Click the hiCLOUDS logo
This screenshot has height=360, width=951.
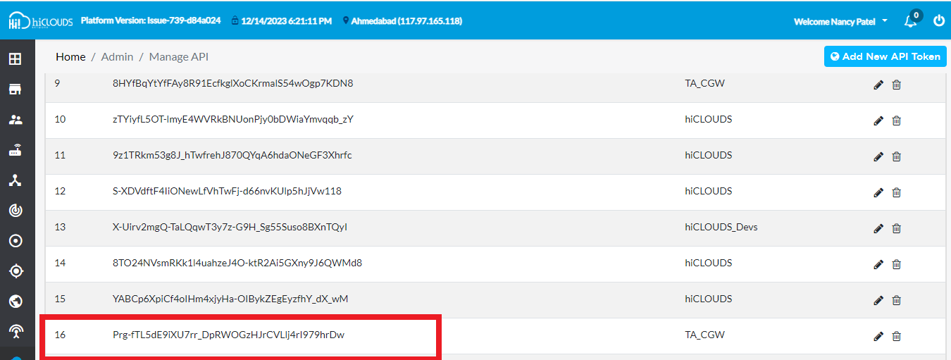[x=40, y=21]
